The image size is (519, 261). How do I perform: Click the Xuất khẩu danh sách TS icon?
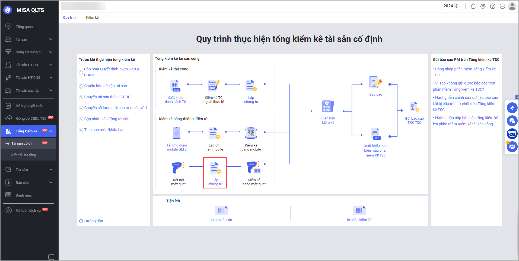[175, 86]
